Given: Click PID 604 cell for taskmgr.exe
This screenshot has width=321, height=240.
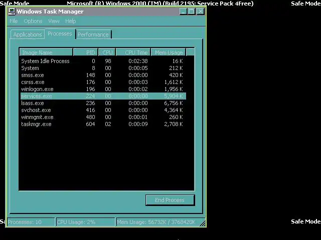Looking at the screenshot, I should pyautogui.click(x=90, y=124).
